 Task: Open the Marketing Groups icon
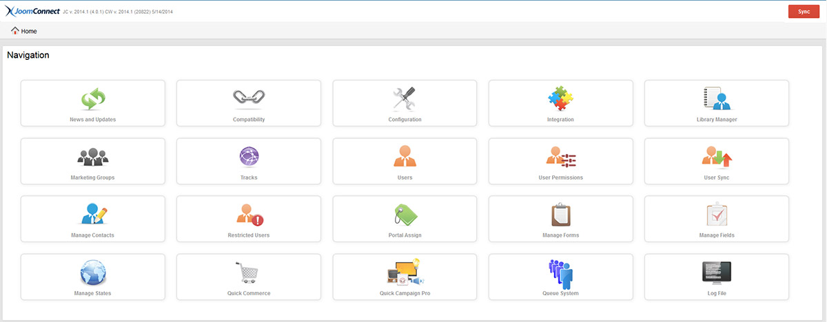93,158
